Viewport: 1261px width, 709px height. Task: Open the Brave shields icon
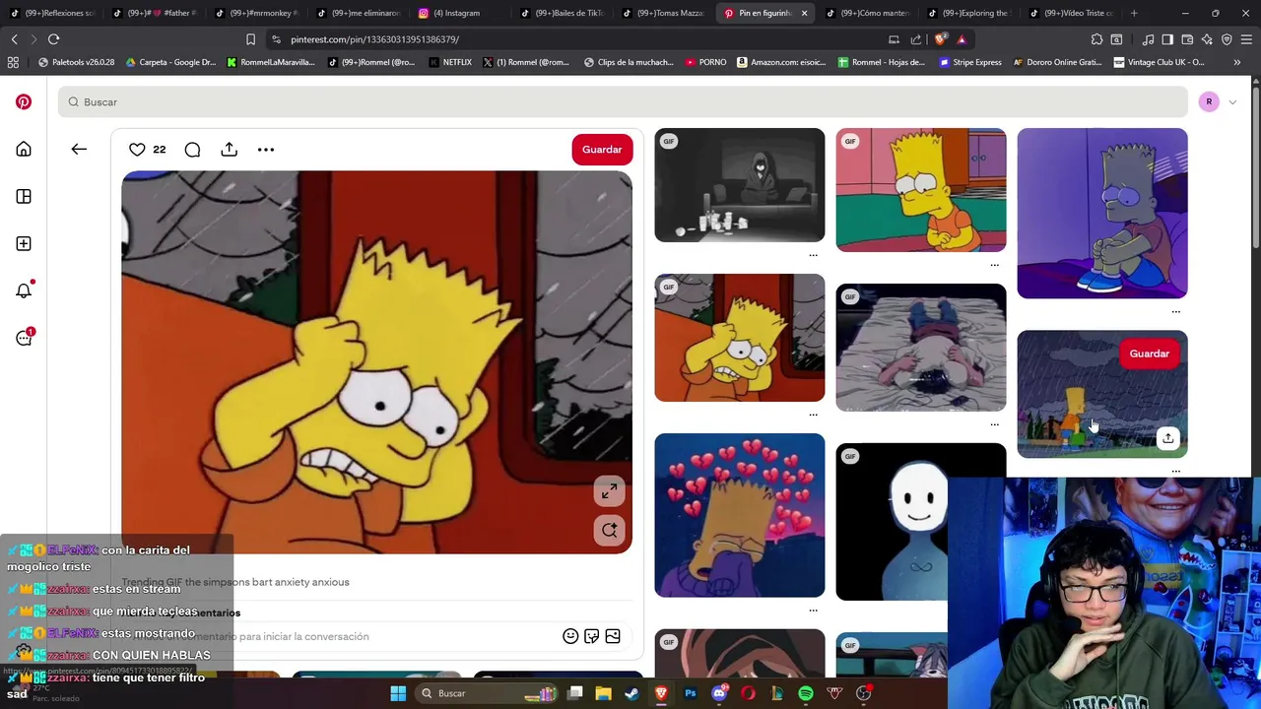tap(941, 39)
